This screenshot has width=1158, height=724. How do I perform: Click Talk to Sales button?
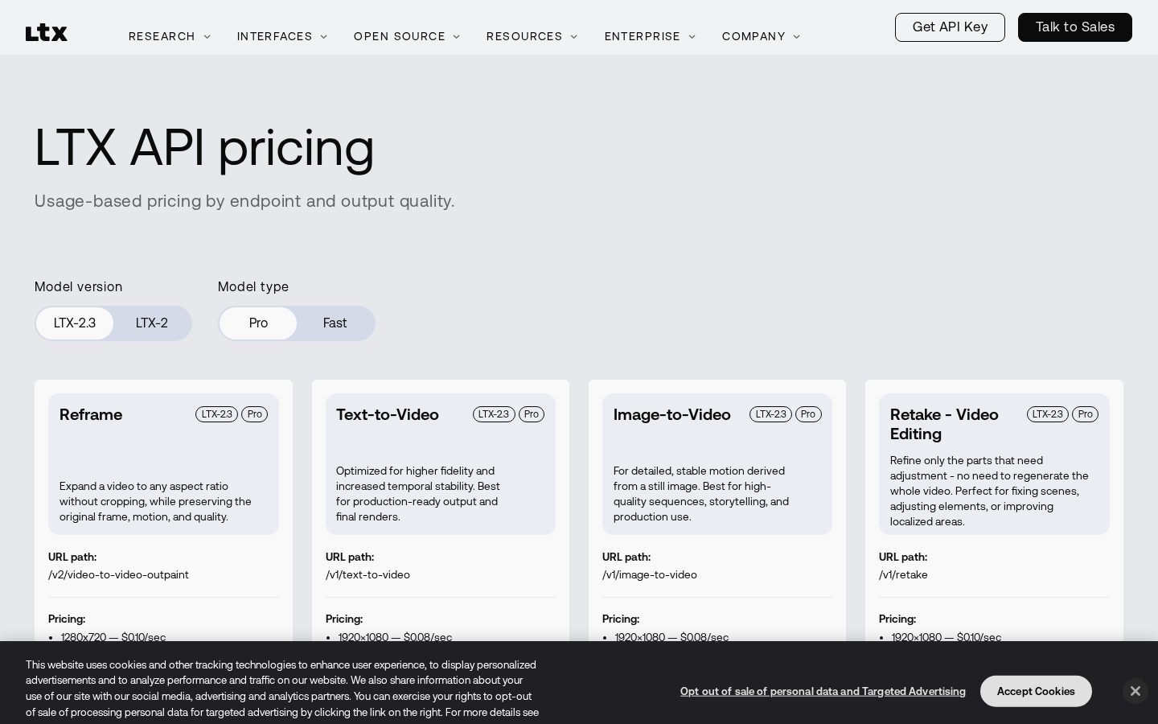pos(1075,27)
